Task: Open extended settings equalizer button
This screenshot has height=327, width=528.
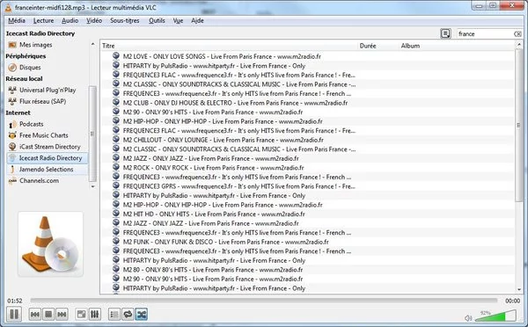Action: click(95, 314)
